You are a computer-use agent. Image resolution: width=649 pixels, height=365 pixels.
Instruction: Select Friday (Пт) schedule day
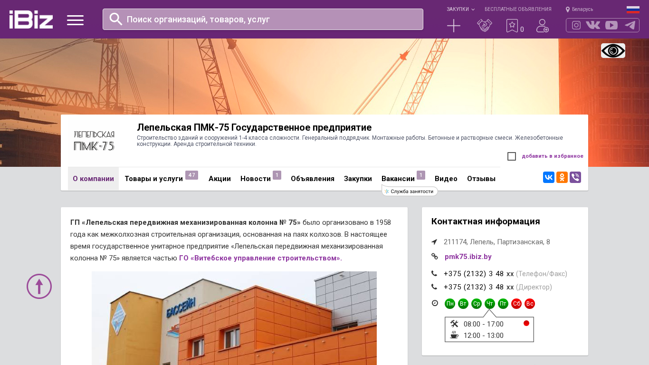[x=503, y=304]
